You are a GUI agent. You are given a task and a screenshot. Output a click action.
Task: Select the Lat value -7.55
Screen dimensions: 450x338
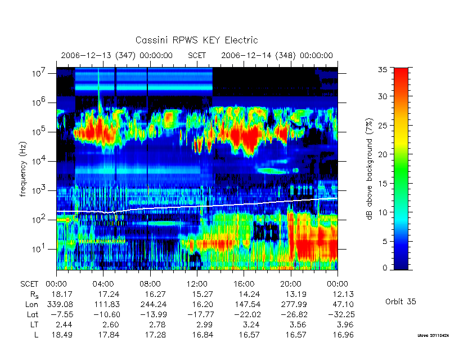point(61,314)
